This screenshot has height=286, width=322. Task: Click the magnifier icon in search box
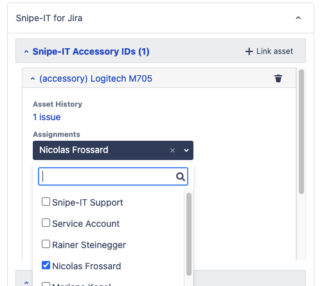click(181, 177)
